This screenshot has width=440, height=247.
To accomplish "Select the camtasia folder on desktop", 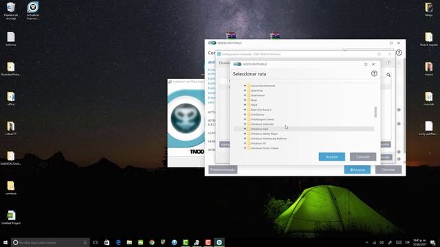I will click(x=11, y=187).
